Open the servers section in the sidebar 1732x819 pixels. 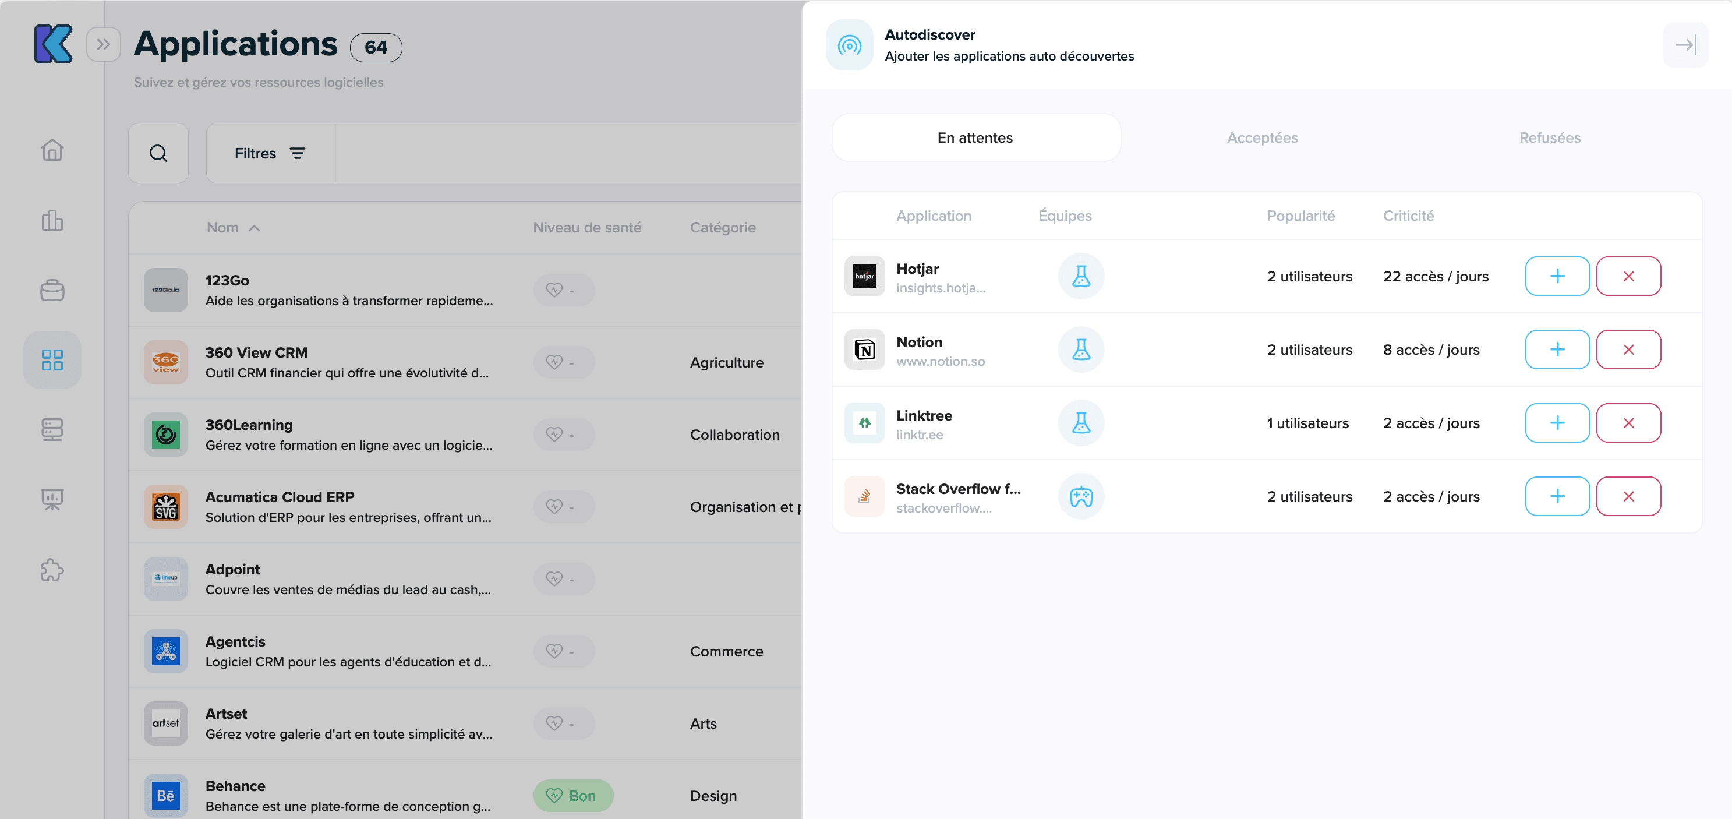coord(52,430)
